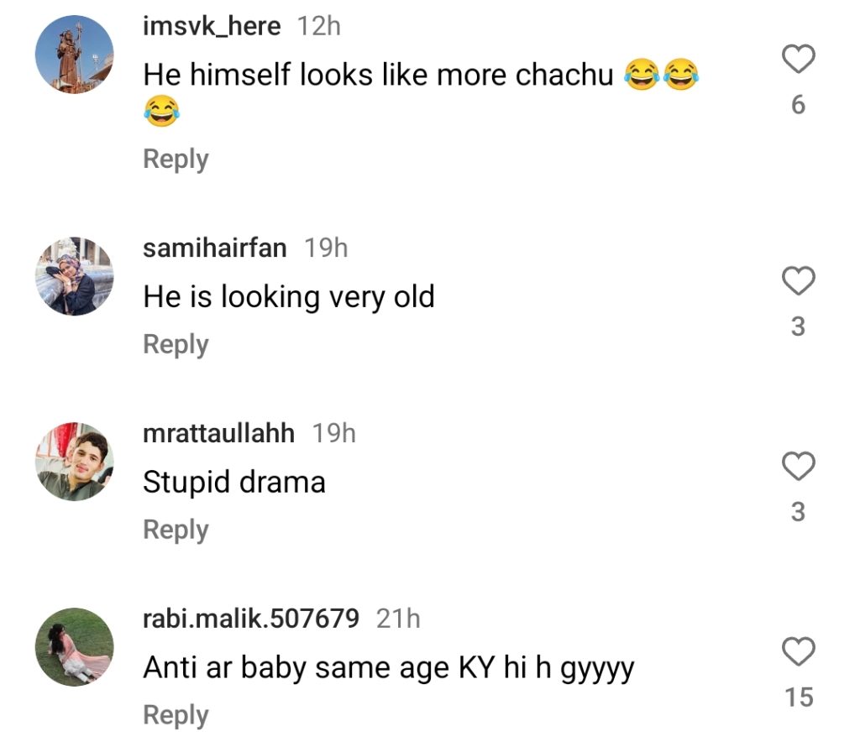Open the mrattaullahh username link

(x=219, y=433)
